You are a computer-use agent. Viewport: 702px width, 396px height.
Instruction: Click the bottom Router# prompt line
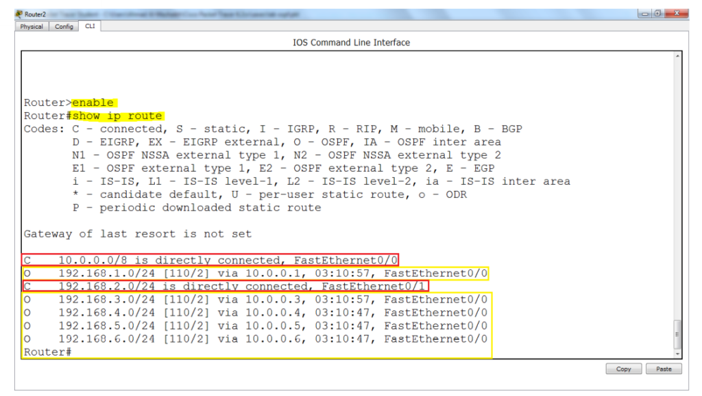[47, 352]
